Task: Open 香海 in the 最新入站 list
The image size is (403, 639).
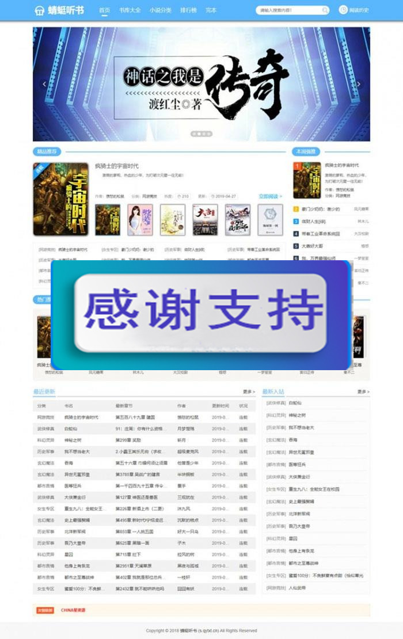Action: coord(293,440)
